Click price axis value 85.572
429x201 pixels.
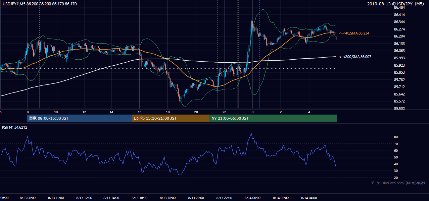pos(400,102)
